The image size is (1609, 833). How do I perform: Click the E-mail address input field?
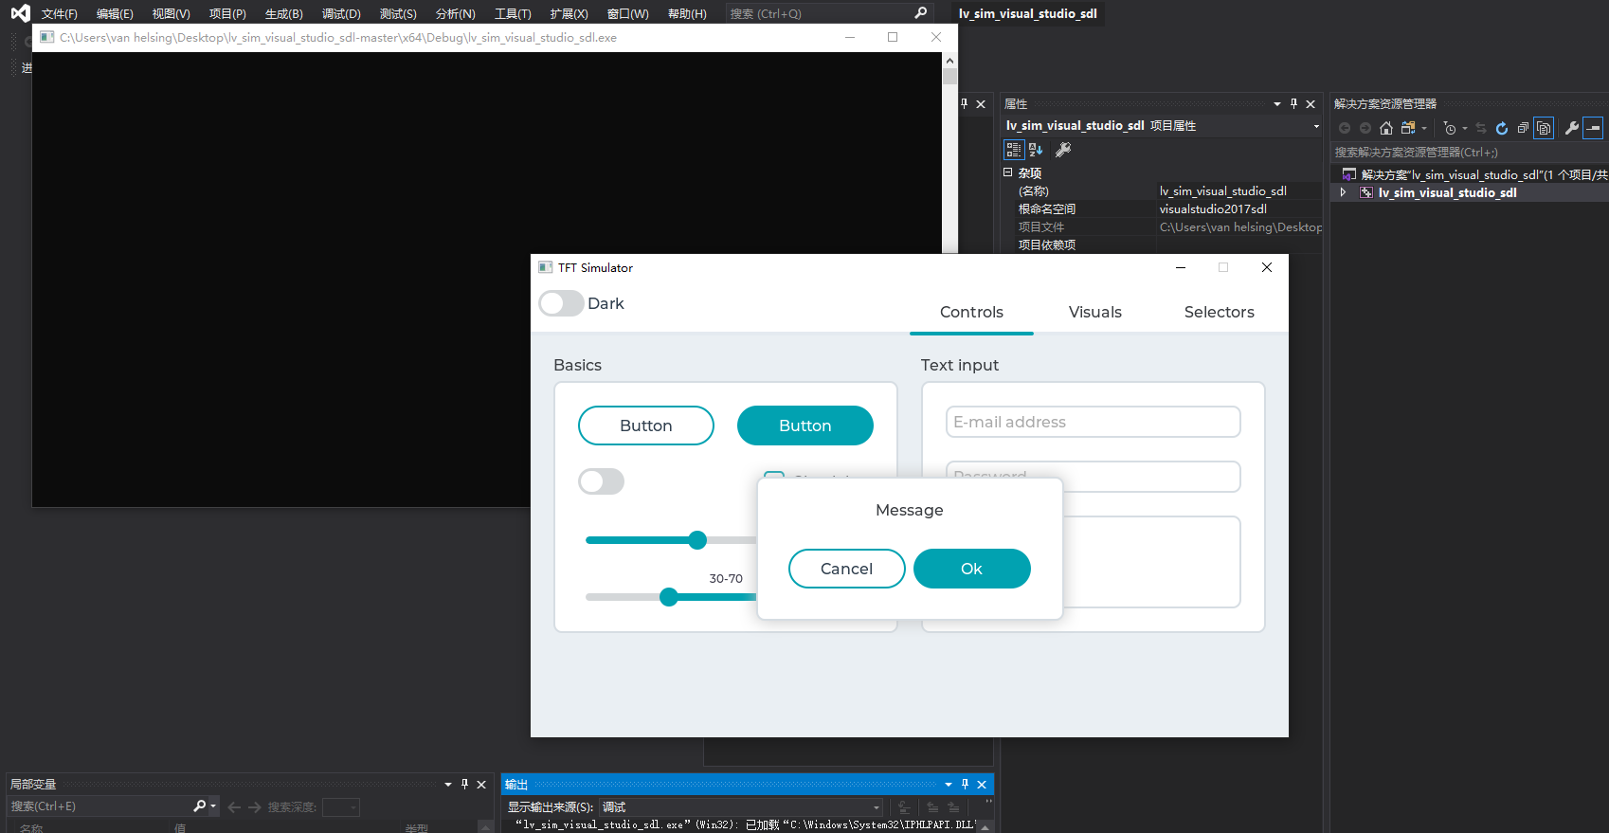(x=1093, y=422)
